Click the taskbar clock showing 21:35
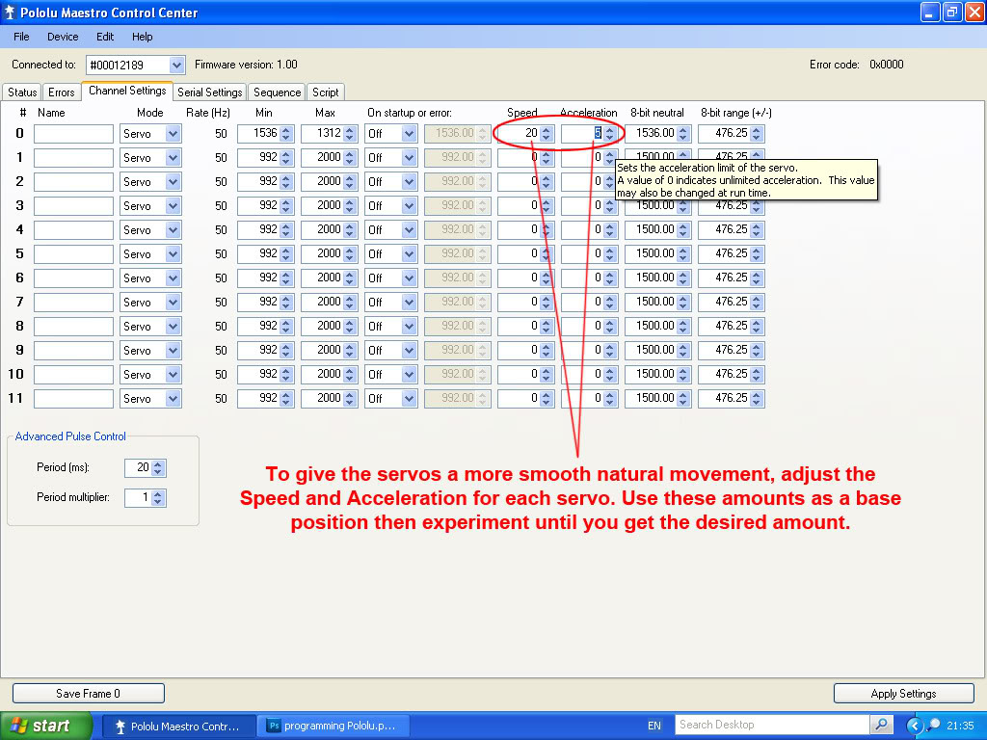 (x=960, y=726)
